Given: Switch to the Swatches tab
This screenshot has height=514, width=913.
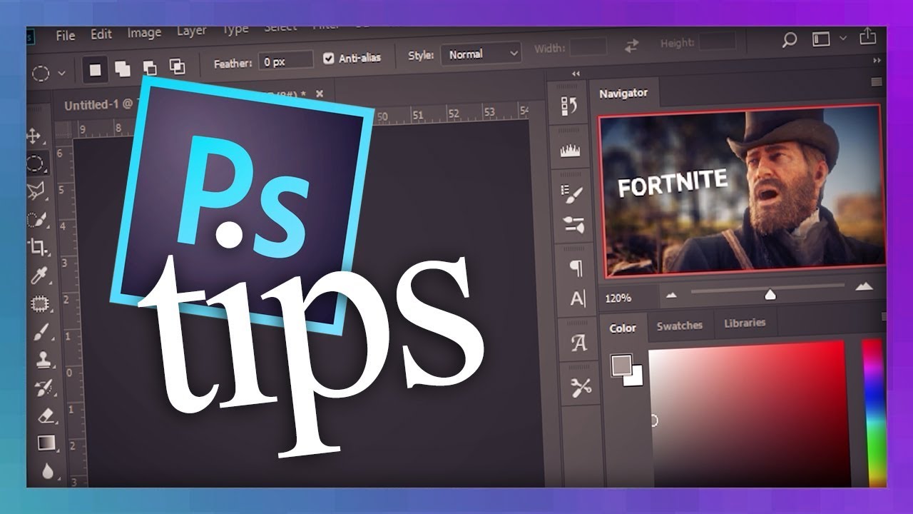Looking at the screenshot, I should click(x=679, y=326).
